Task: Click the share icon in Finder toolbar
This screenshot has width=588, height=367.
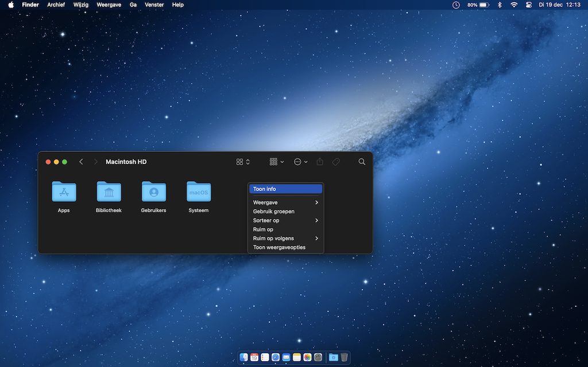Action: (x=320, y=162)
